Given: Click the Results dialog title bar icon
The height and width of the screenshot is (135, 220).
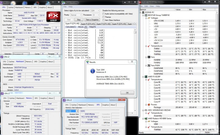Looking at the screenshot, I should (x=88, y=62).
